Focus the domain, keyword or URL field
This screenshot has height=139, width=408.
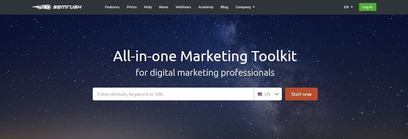(173, 94)
